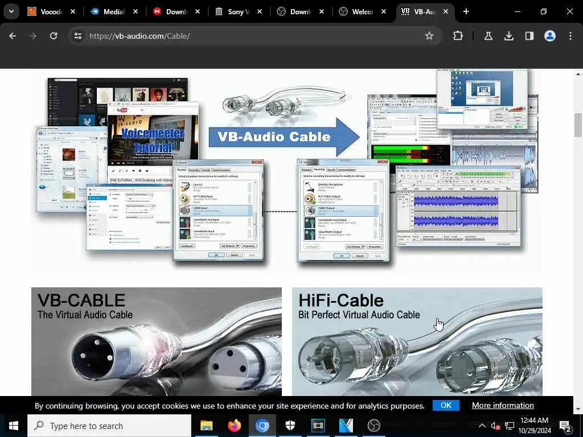Screen dimensions: 583x437
Task: Close the VB-Audio tab
Action: [x=445, y=11]
